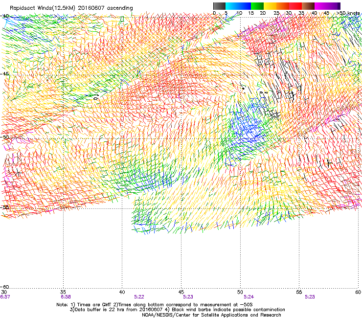Viewport: 362px width, 318px height.
Task: Click the '35' longitude axis label
Action: click(63, 292)
